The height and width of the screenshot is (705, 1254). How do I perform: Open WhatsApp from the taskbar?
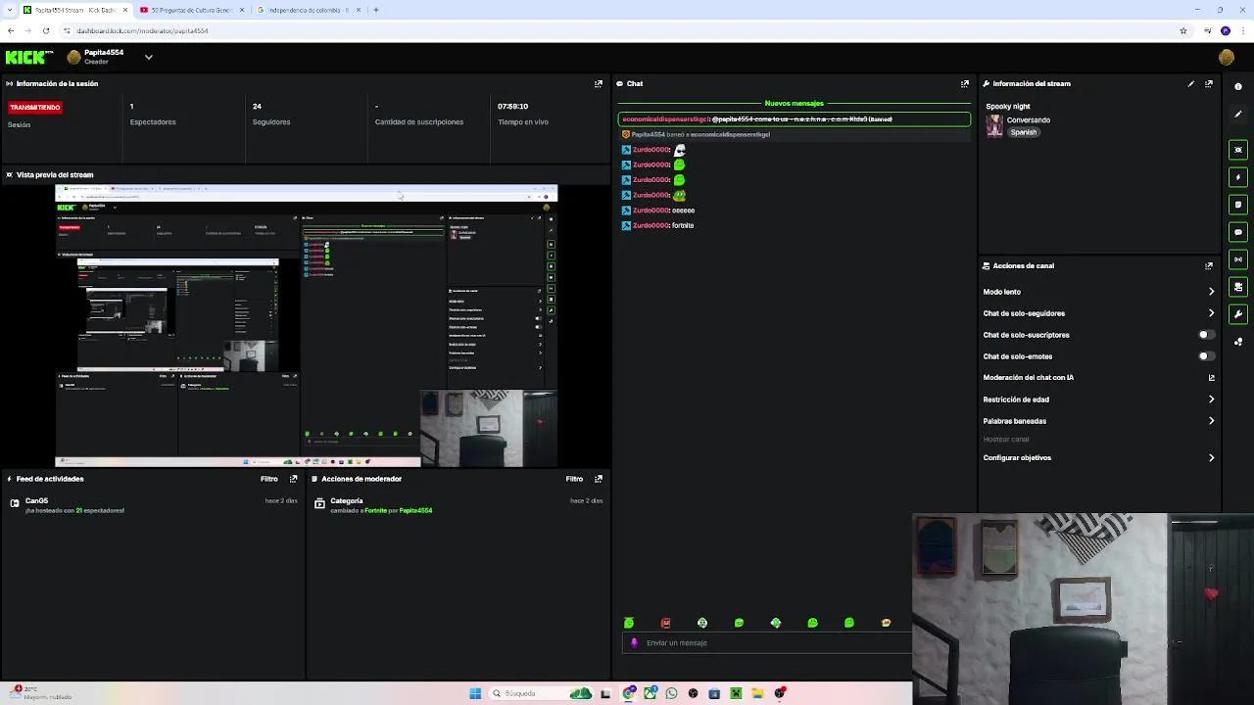click(671, 693)
